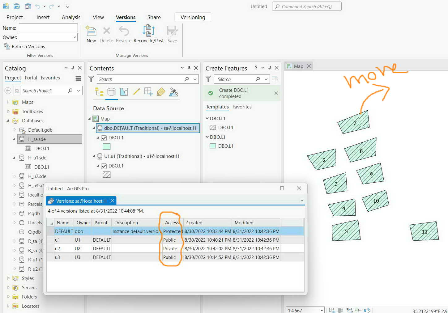Click the green DBO.L1 symbol swatch in Contents
448x313 pixels.
pos(106,146)
